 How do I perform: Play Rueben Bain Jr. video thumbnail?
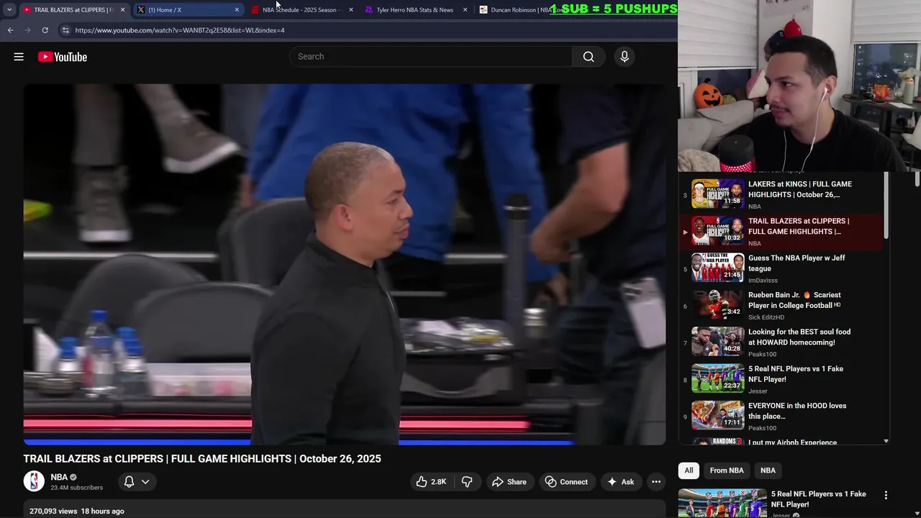pyautogui.click(x=718, y=304)
